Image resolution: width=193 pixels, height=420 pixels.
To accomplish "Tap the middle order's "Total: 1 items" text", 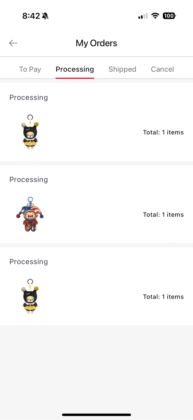I will (163, 215).
